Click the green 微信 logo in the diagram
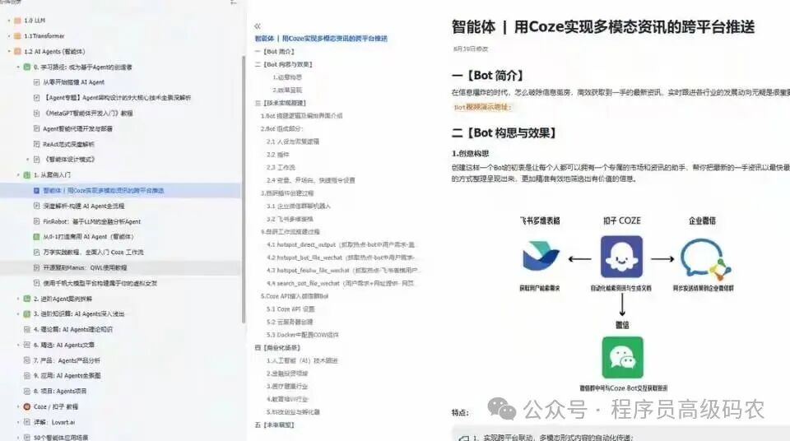 click(x=623, y=357)
